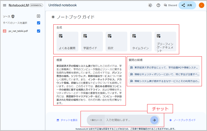Toggle すべてのソースを選択 checkbox
Viewport: 207px width, 131px height.
(x=39, y=23)
